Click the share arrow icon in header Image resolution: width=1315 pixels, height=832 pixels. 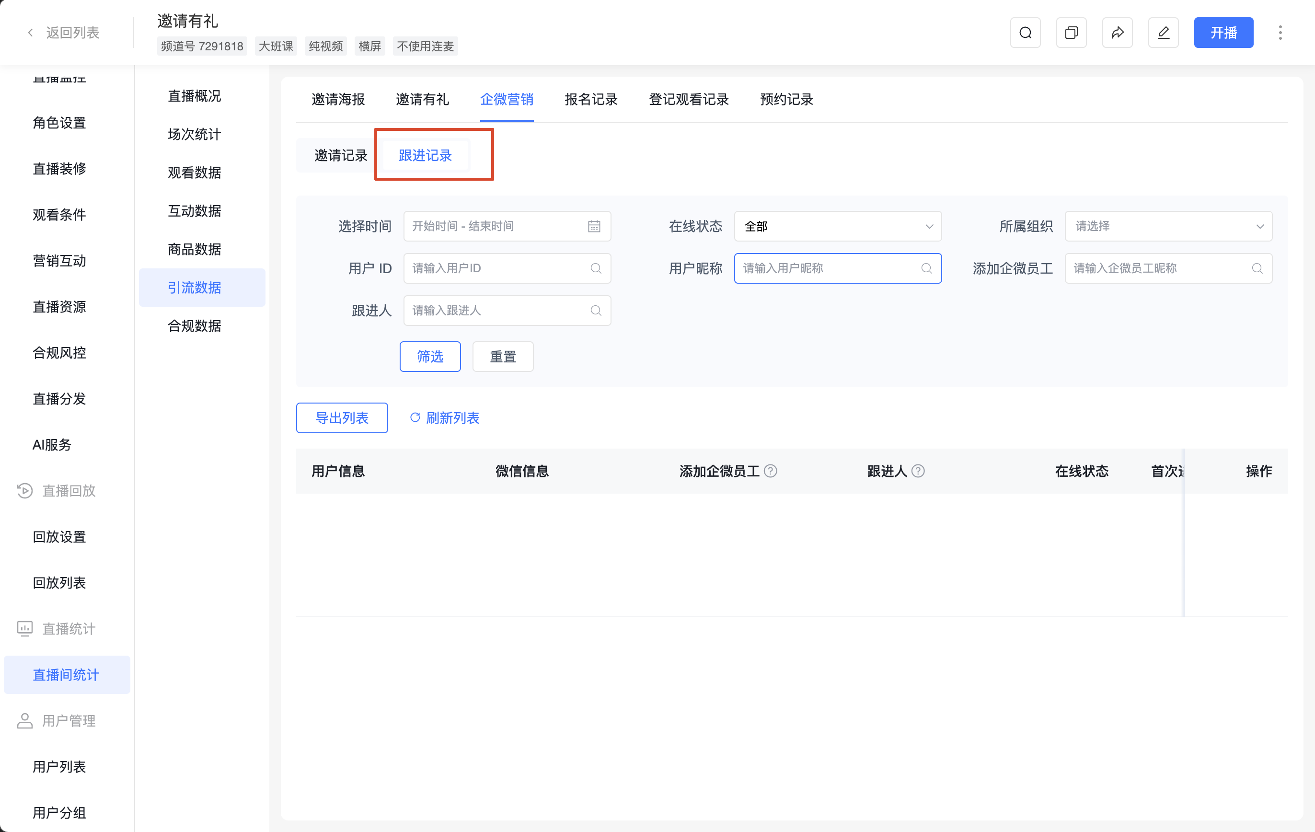pos(1117,33)
